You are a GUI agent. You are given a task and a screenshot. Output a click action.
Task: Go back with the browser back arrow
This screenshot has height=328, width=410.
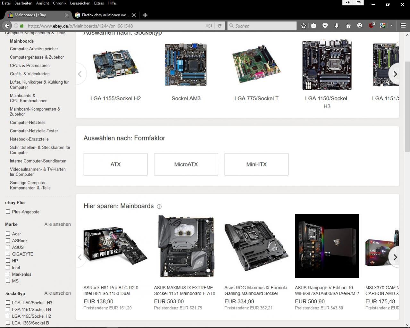[7, 26]
